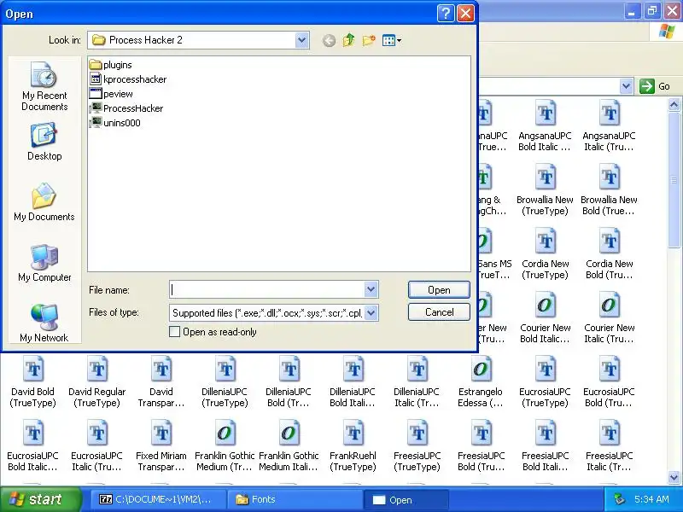Cancel the Open dialog
This screenshot has width=683, height=512.
pos(439,312)
